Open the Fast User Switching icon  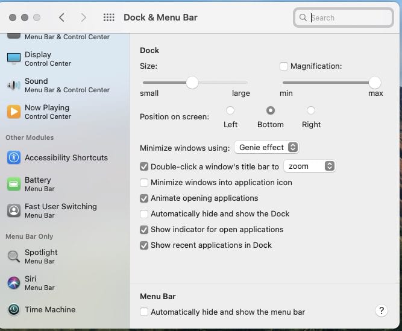[x=14, y=210]
